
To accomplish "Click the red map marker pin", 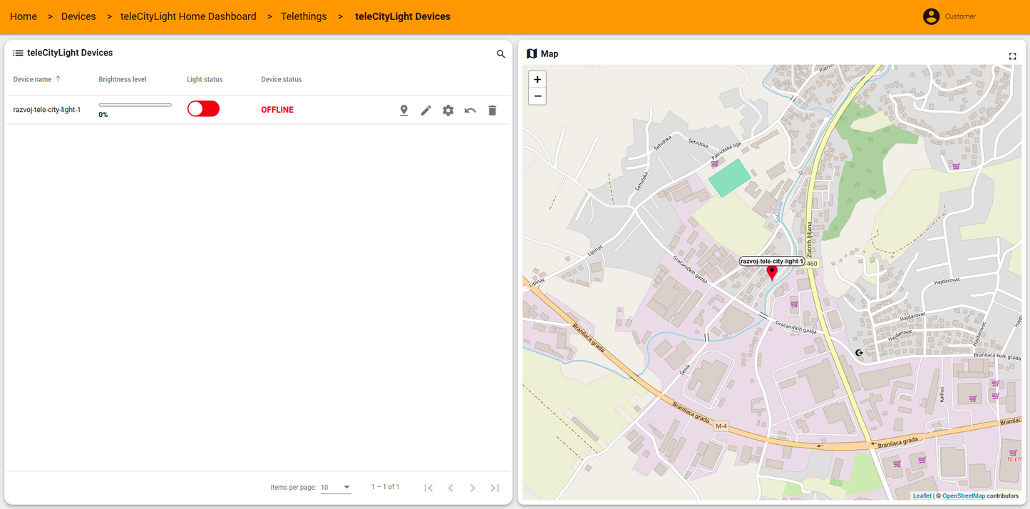I will 771,272.
